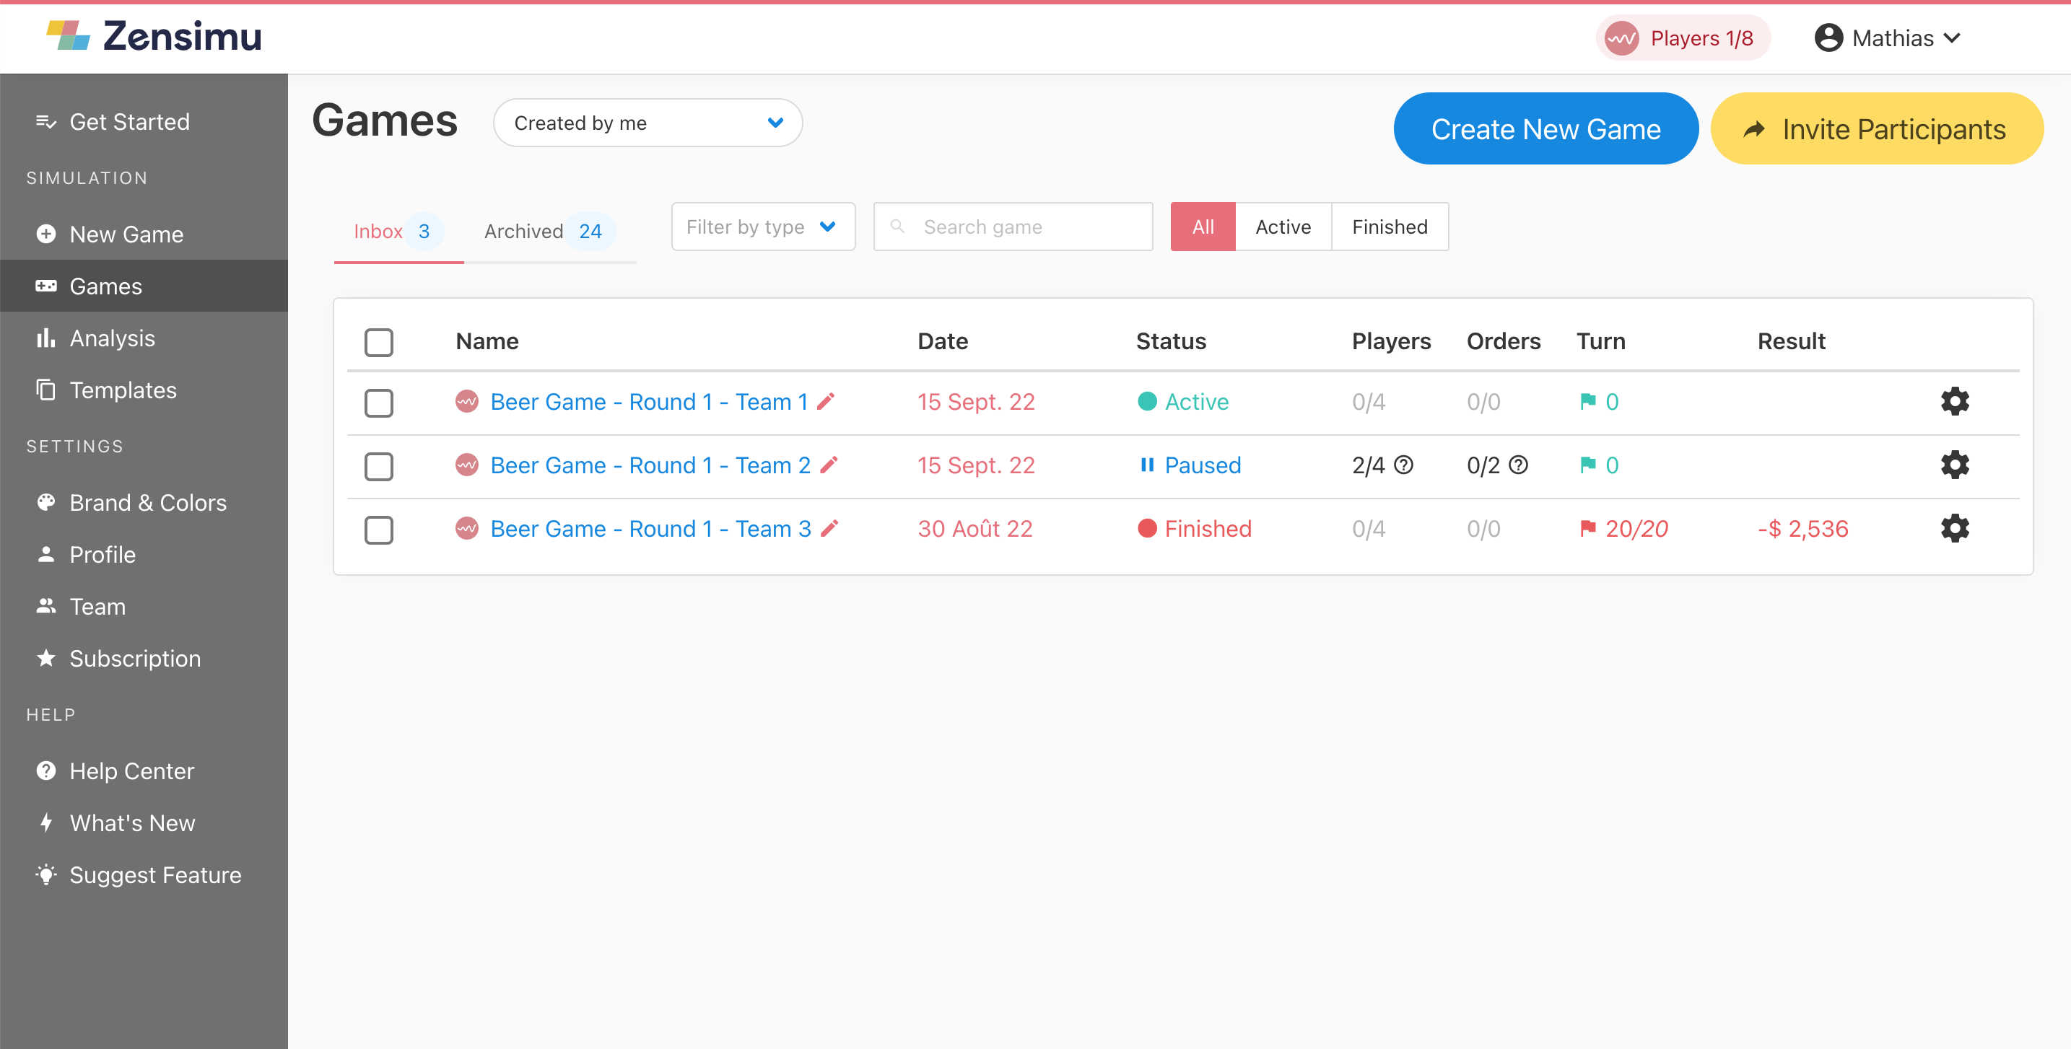Click the Templates icon in sidebar
Image resolution: width=2071 pixels, height=1049 pixels.
(47, 390)
